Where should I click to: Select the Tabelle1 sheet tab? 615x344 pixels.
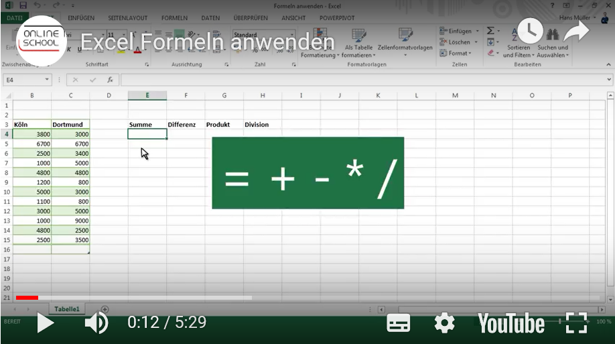pos(67,309)
